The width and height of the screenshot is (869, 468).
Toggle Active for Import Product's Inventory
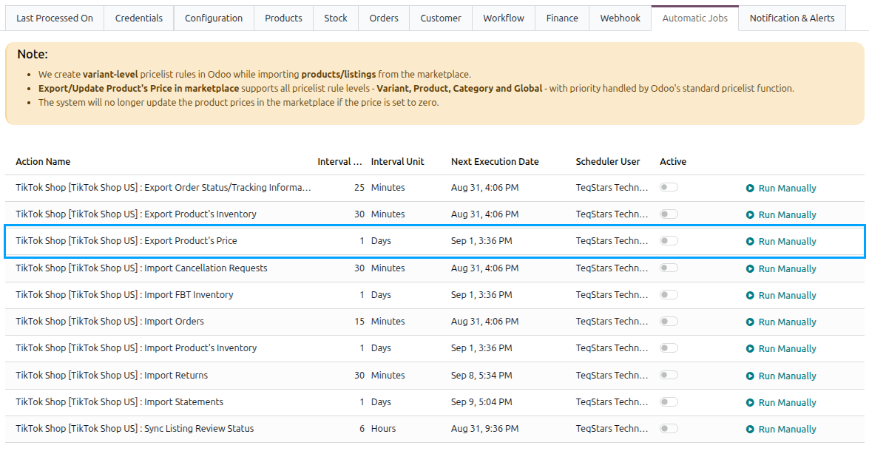tap(669, 347)
